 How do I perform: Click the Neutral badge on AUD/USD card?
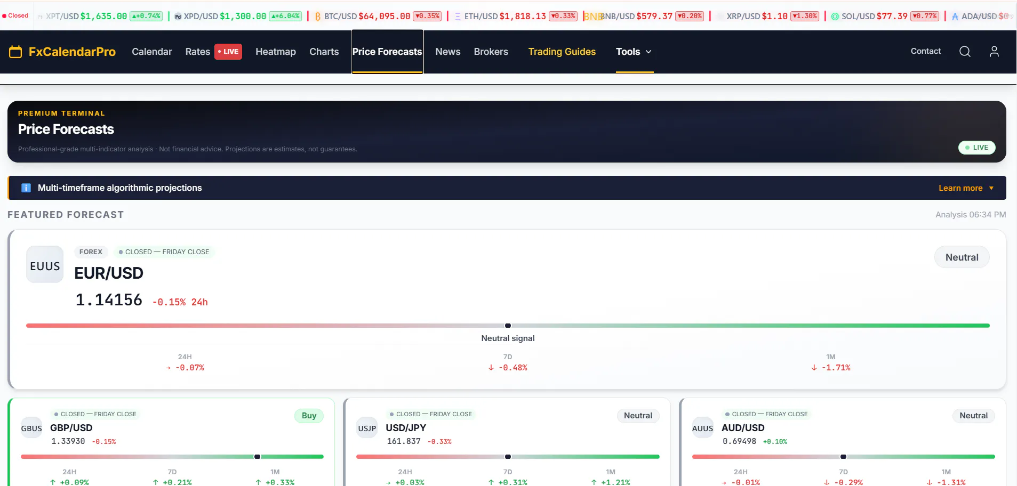click(974, 416)
